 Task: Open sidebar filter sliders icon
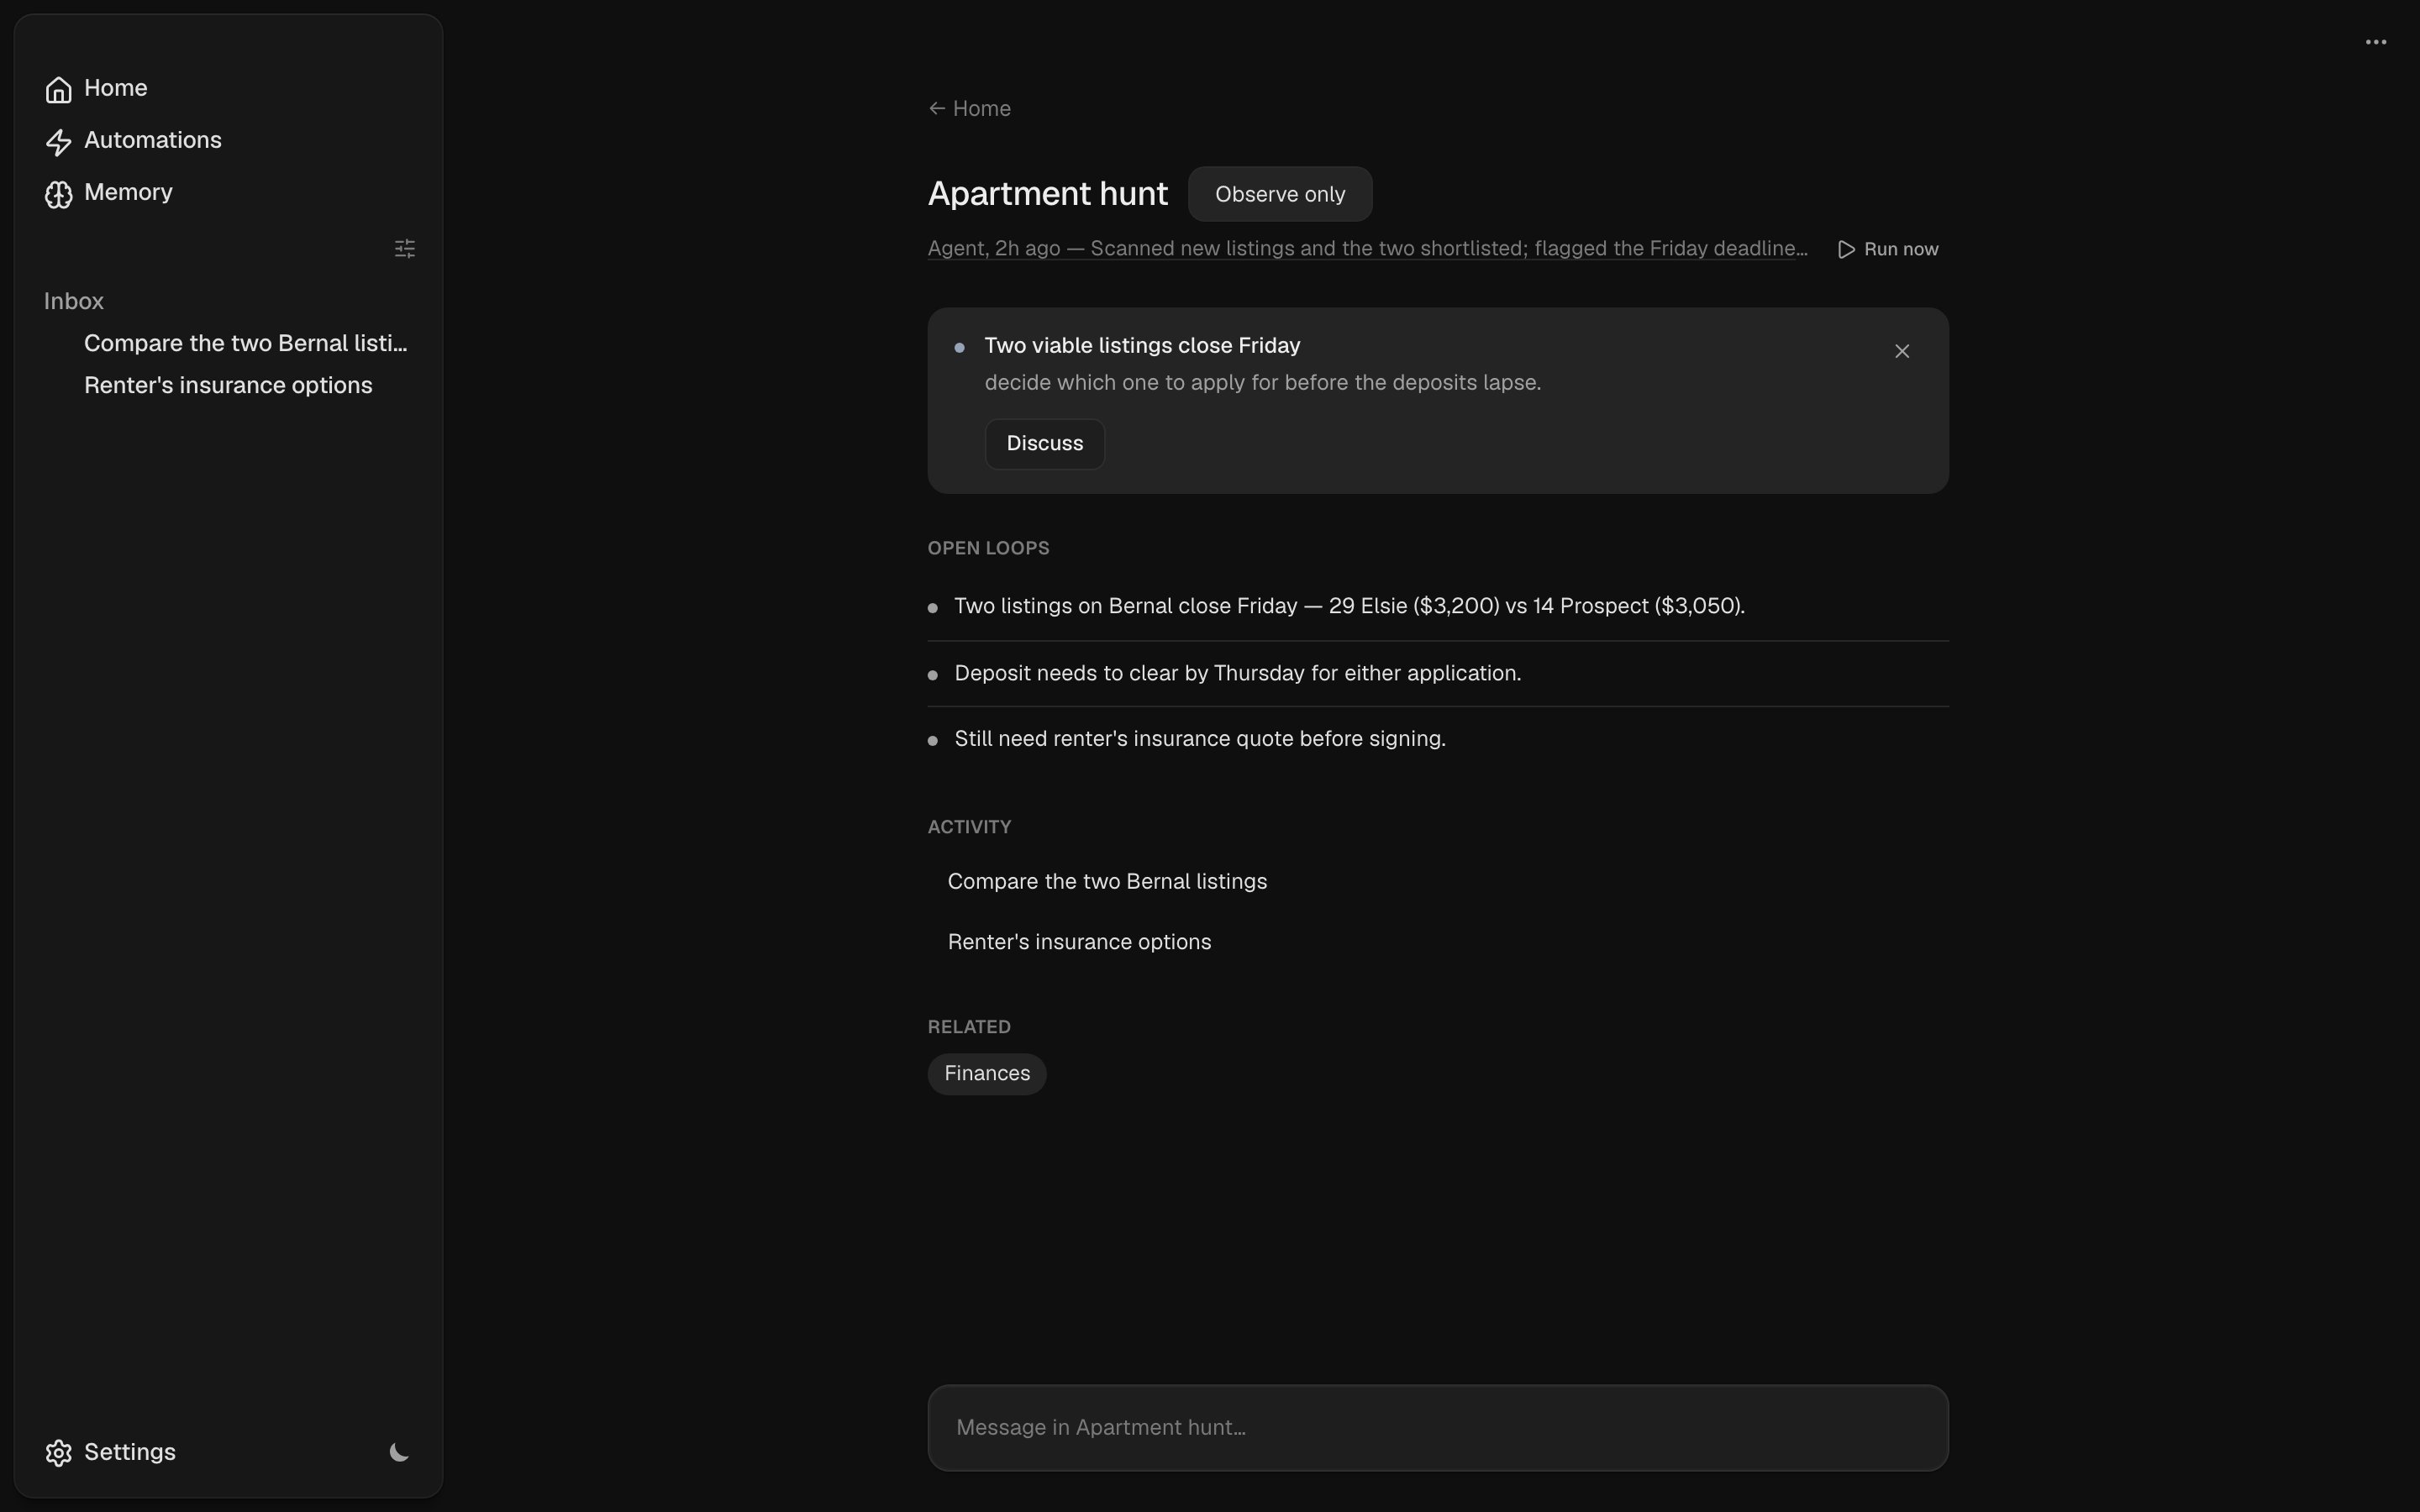click(405, 248)
